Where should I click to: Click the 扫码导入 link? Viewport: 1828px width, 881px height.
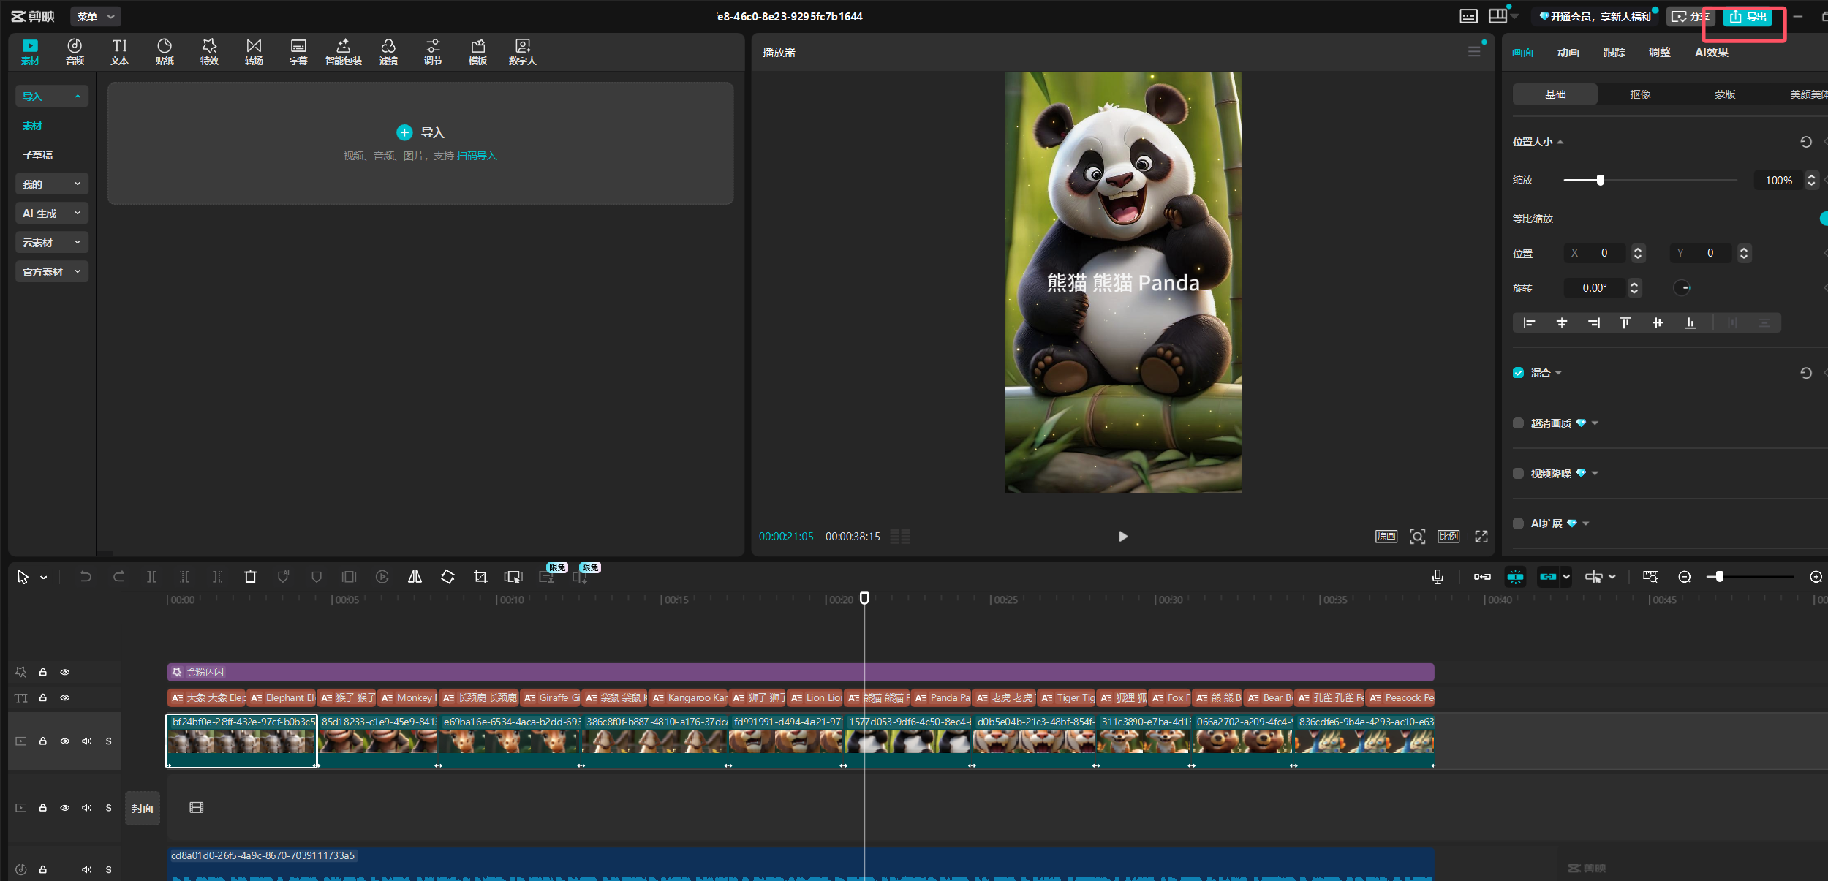point(477,156)
